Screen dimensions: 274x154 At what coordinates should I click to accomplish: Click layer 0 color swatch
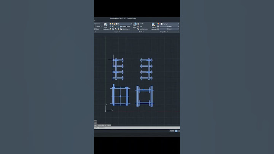point(117,24)
